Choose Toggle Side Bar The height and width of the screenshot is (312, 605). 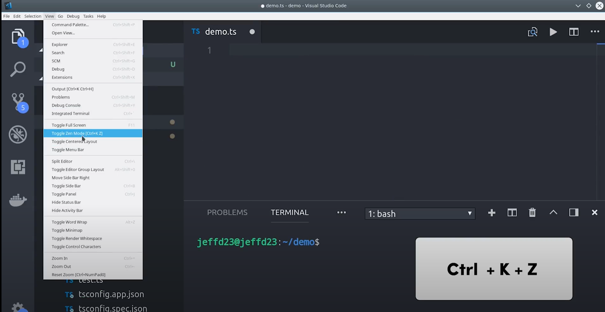pyautogui.click(x=93, y=186)
